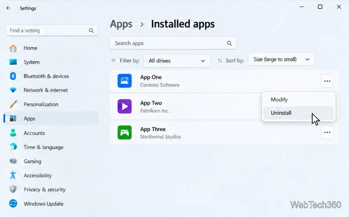Open Privacy & security label
This screenshot has height=217, width=349.
[x=45, y=189]
